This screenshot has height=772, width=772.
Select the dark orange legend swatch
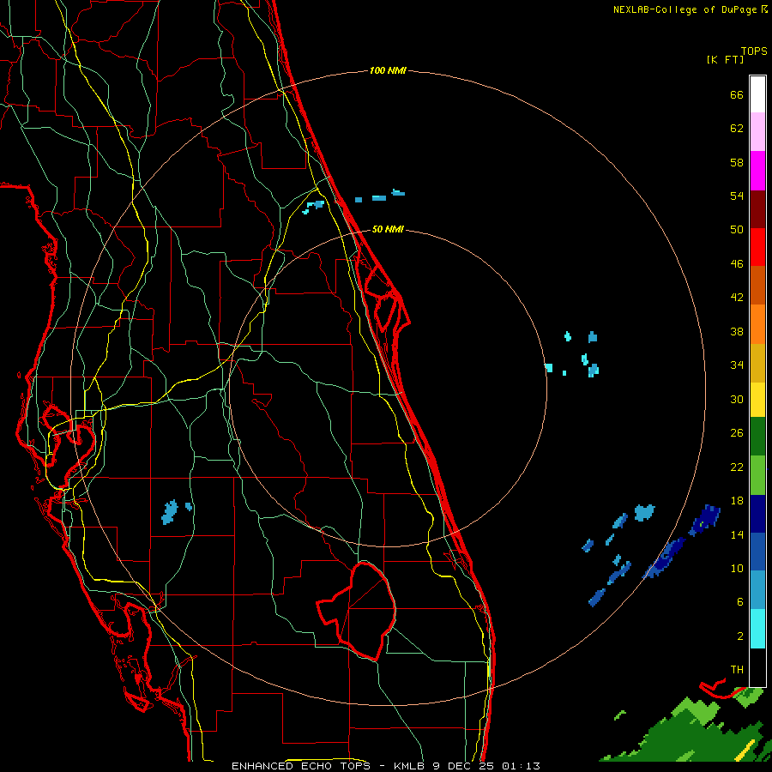pos(757,285)
